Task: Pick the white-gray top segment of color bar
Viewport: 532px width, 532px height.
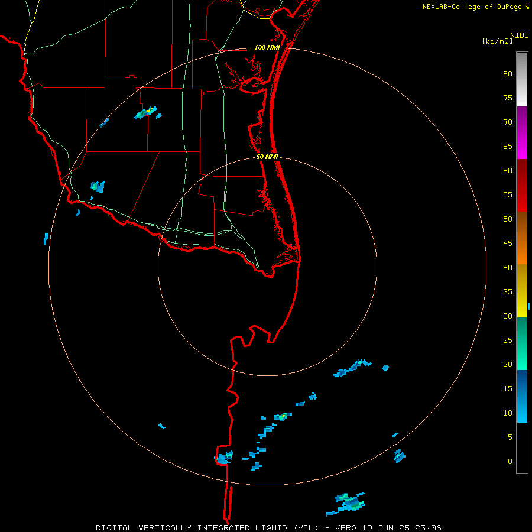Action: tap(522, 79)
